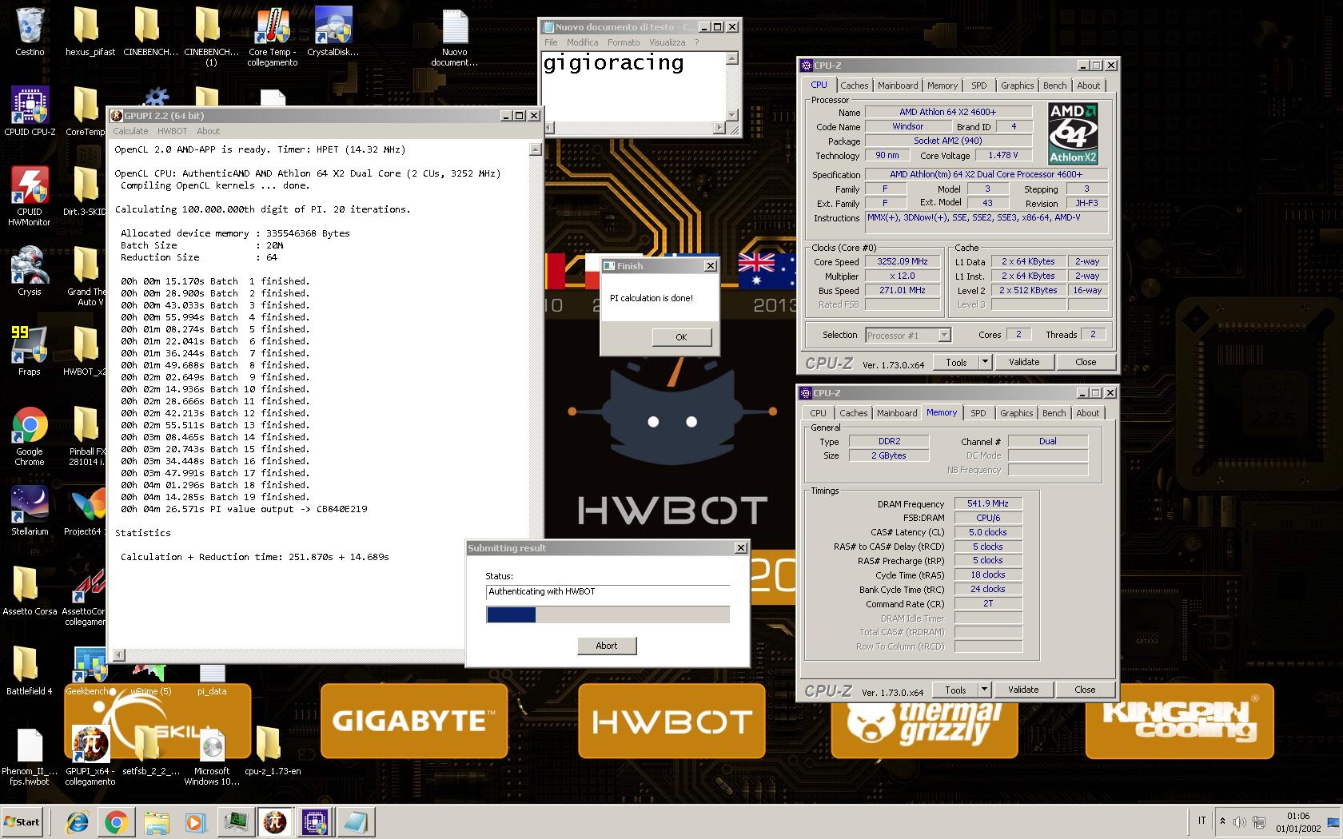Switch to Mainboard tab in upper CPU-Z
The height and width of the screenshot is (839, 1343).
pyautogui.click(x=898, y=85)
